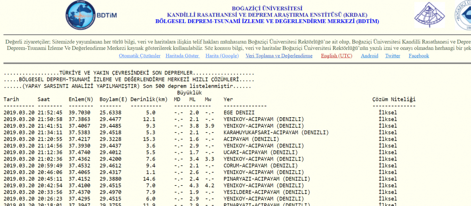This screenshot has width=471, height=206.
Task: Select time 21:02:36 in the list
Action: click(x=50, y=159)
